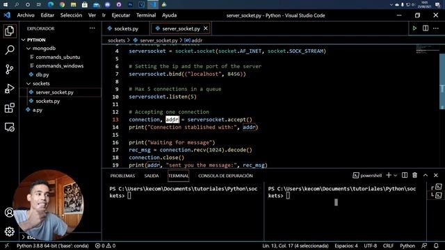Switch to the sockets.py editor tab
The height and width of the screenshot is (250, 445).
click(x=126, y=28)
